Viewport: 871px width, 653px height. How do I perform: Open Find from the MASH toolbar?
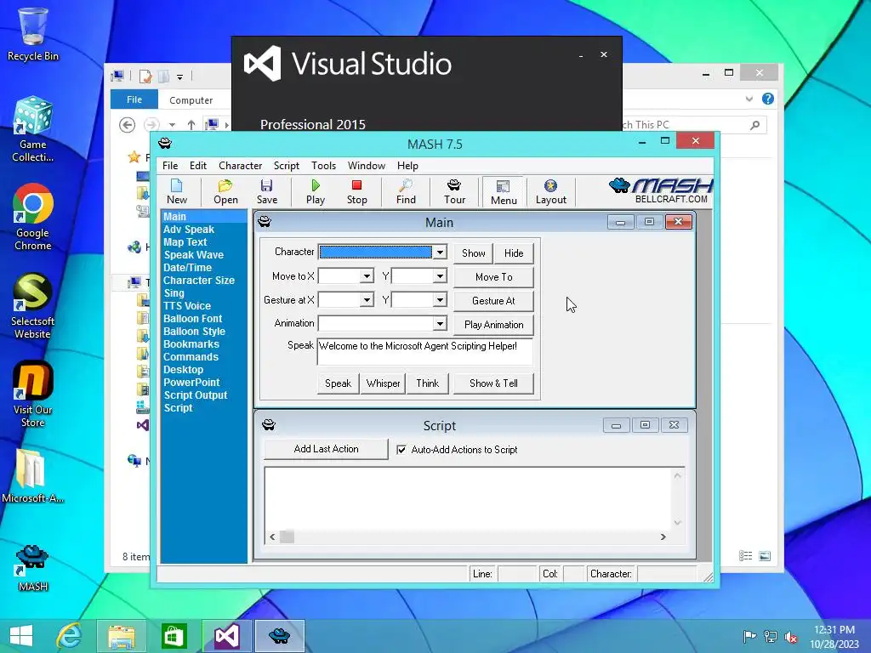[406, 191]
